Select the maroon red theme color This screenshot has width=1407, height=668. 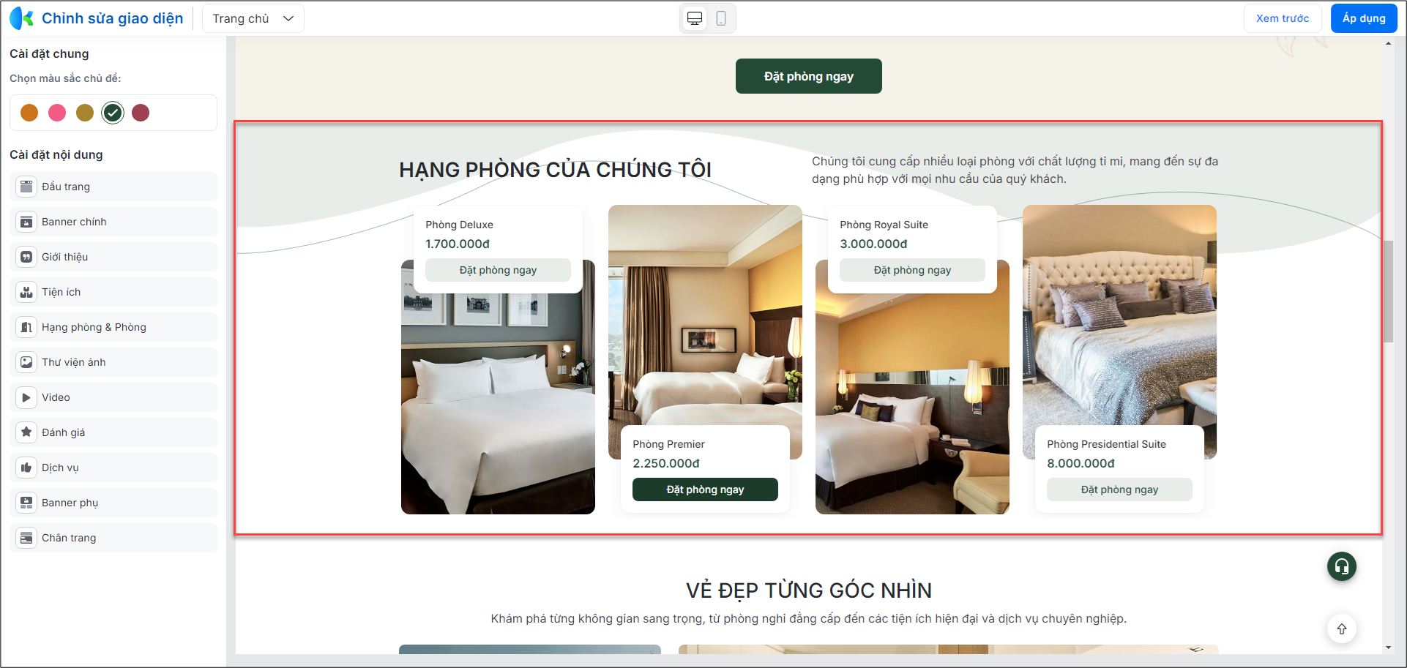(x=141, y=113)
